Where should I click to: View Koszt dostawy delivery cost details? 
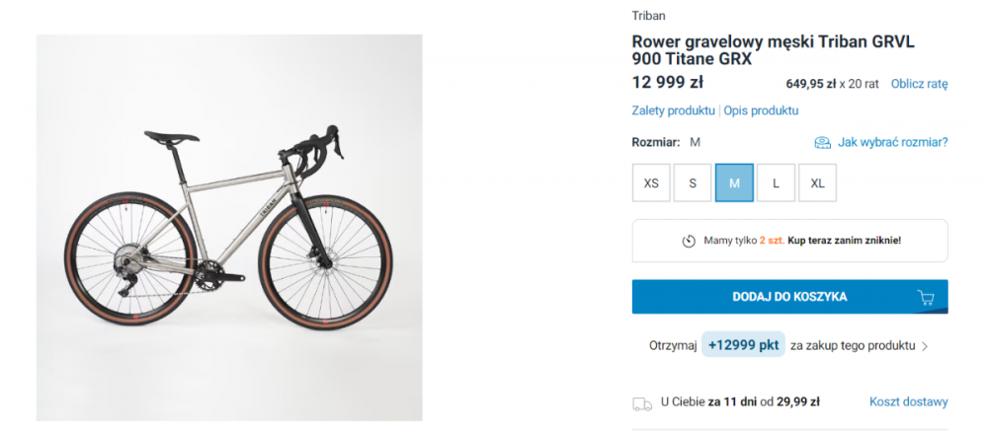(x=909, y=401)
